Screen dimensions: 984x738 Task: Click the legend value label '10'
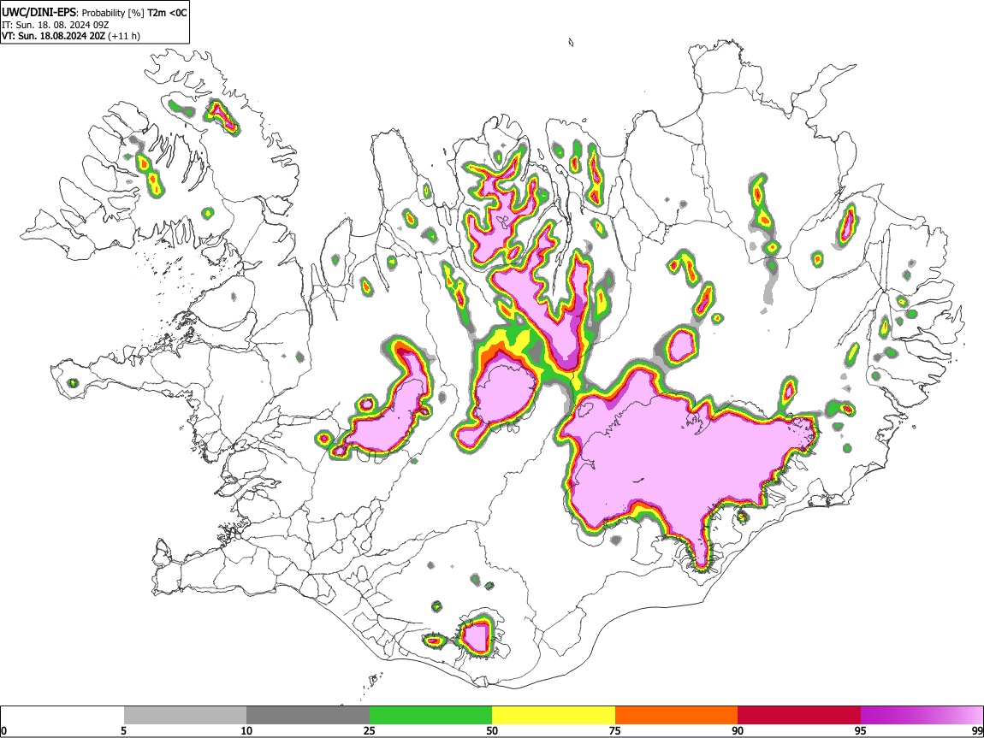pyautogui.click(x=246, y=730)
